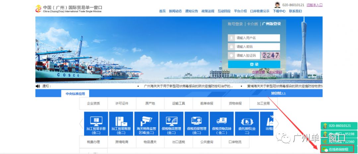
Task: Click the 在线咨询按钮 WeChat button
Action: [337, 149]
